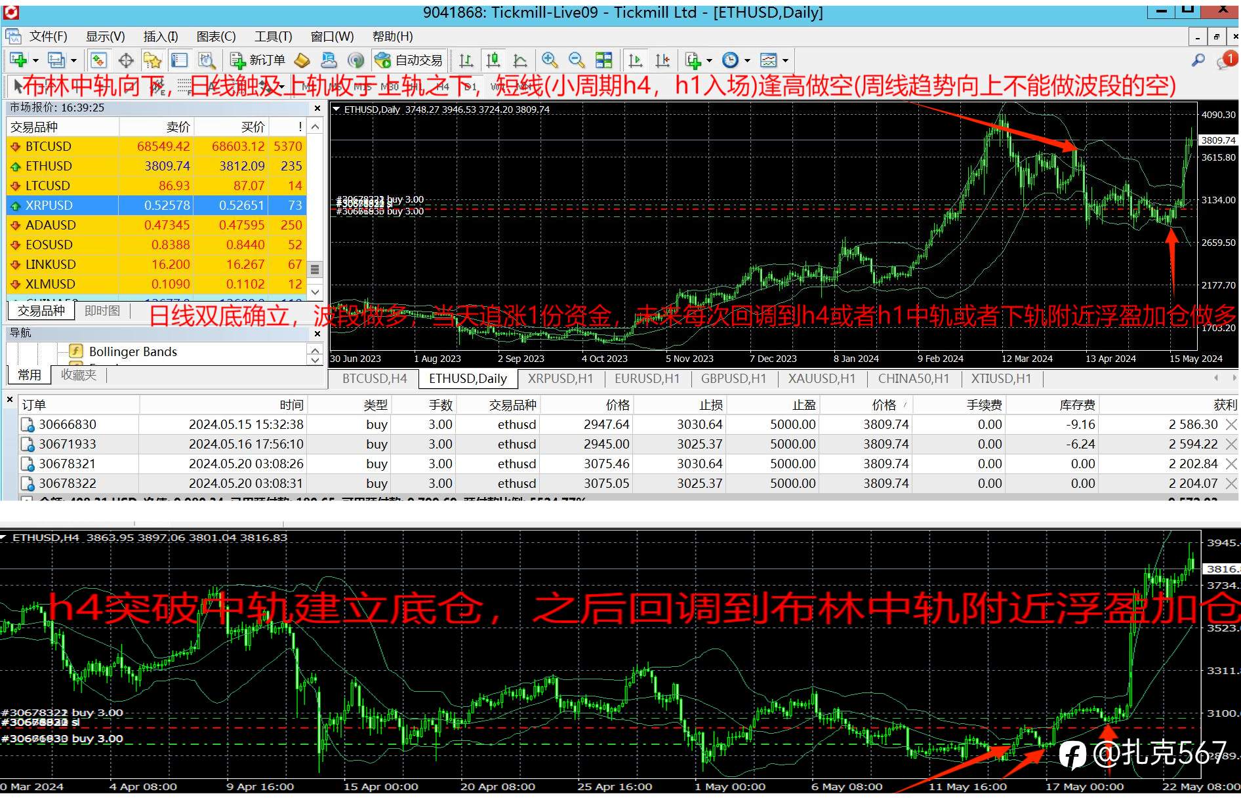The height and width of the screenshot is (798, 1241).
Task: Open the 图表(C) menu
Action: pos(216,37)
